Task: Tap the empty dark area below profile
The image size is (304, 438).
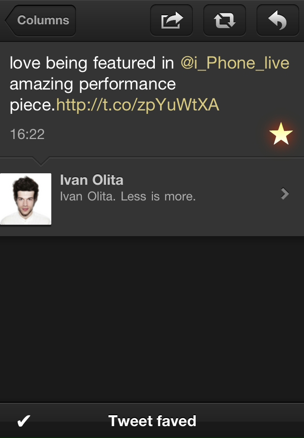Action: coord(152,319)
